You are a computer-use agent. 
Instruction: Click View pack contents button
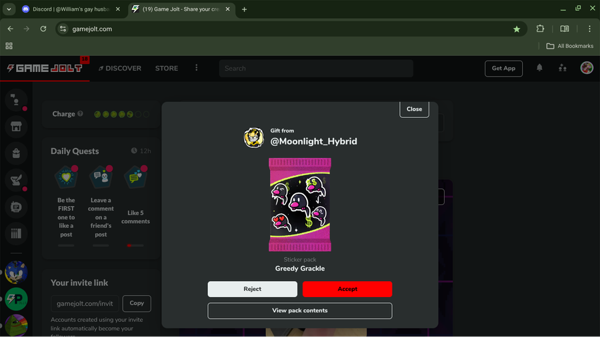click(299, 310)
